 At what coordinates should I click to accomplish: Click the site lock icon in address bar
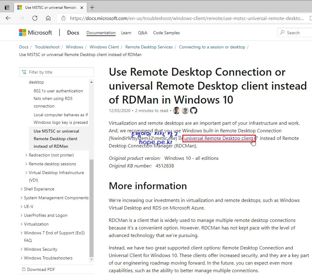[63, 18]
